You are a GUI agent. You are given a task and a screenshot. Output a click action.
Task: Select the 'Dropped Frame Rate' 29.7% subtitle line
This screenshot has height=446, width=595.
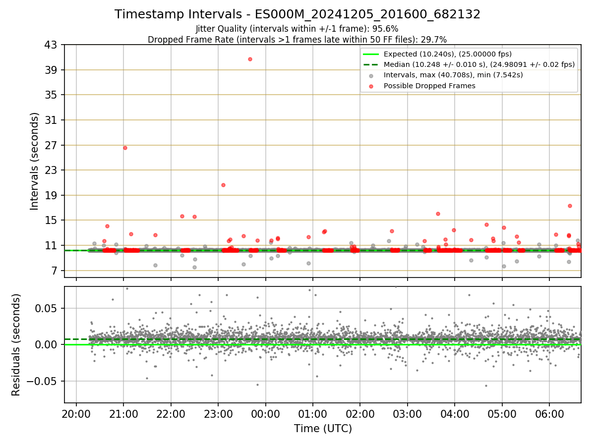(297, 40)
